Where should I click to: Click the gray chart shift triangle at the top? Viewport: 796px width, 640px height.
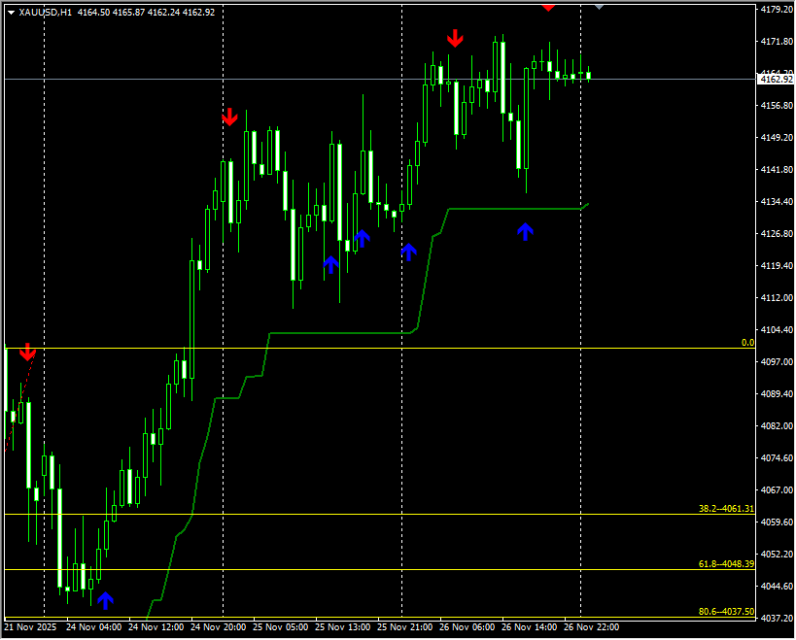(x=599, y=6)
